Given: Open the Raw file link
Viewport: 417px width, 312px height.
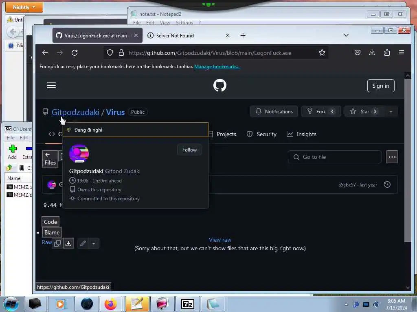Looking at the screenshot, I should [x=47, y=242].
